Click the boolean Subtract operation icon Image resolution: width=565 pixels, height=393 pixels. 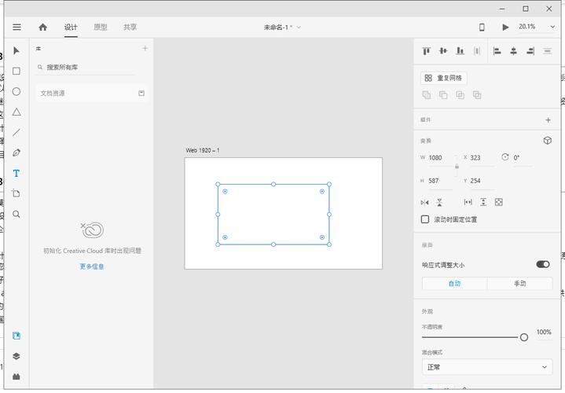click(443, 95)
